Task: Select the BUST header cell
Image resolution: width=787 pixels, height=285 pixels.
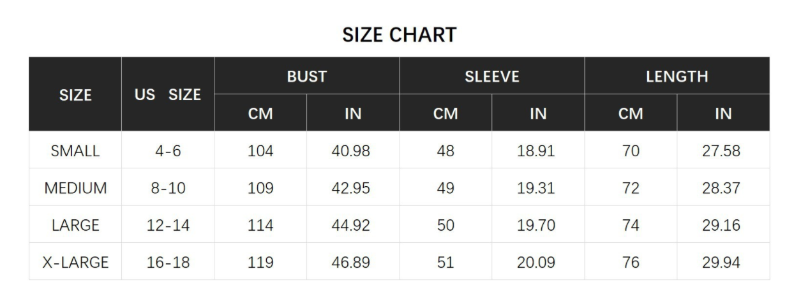Action: point(307,77)
